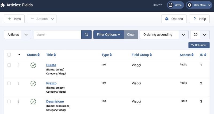Tick the select-all checkbox in table header

(9, 55)
